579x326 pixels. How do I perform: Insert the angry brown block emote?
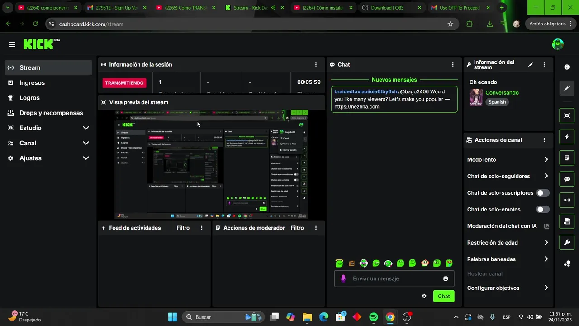(x=351, y=263)
